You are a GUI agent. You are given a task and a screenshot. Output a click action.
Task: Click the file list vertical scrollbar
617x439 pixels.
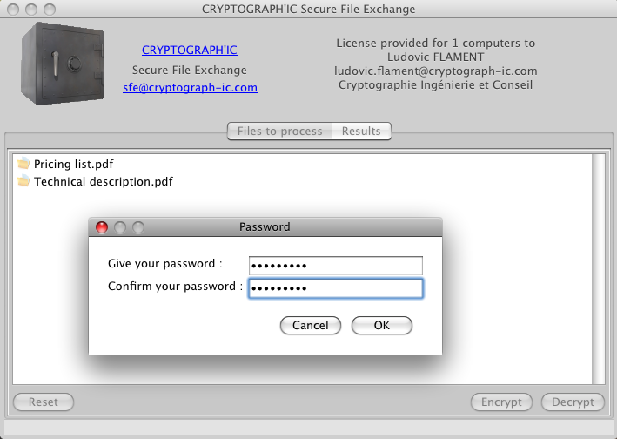[598, 268]
